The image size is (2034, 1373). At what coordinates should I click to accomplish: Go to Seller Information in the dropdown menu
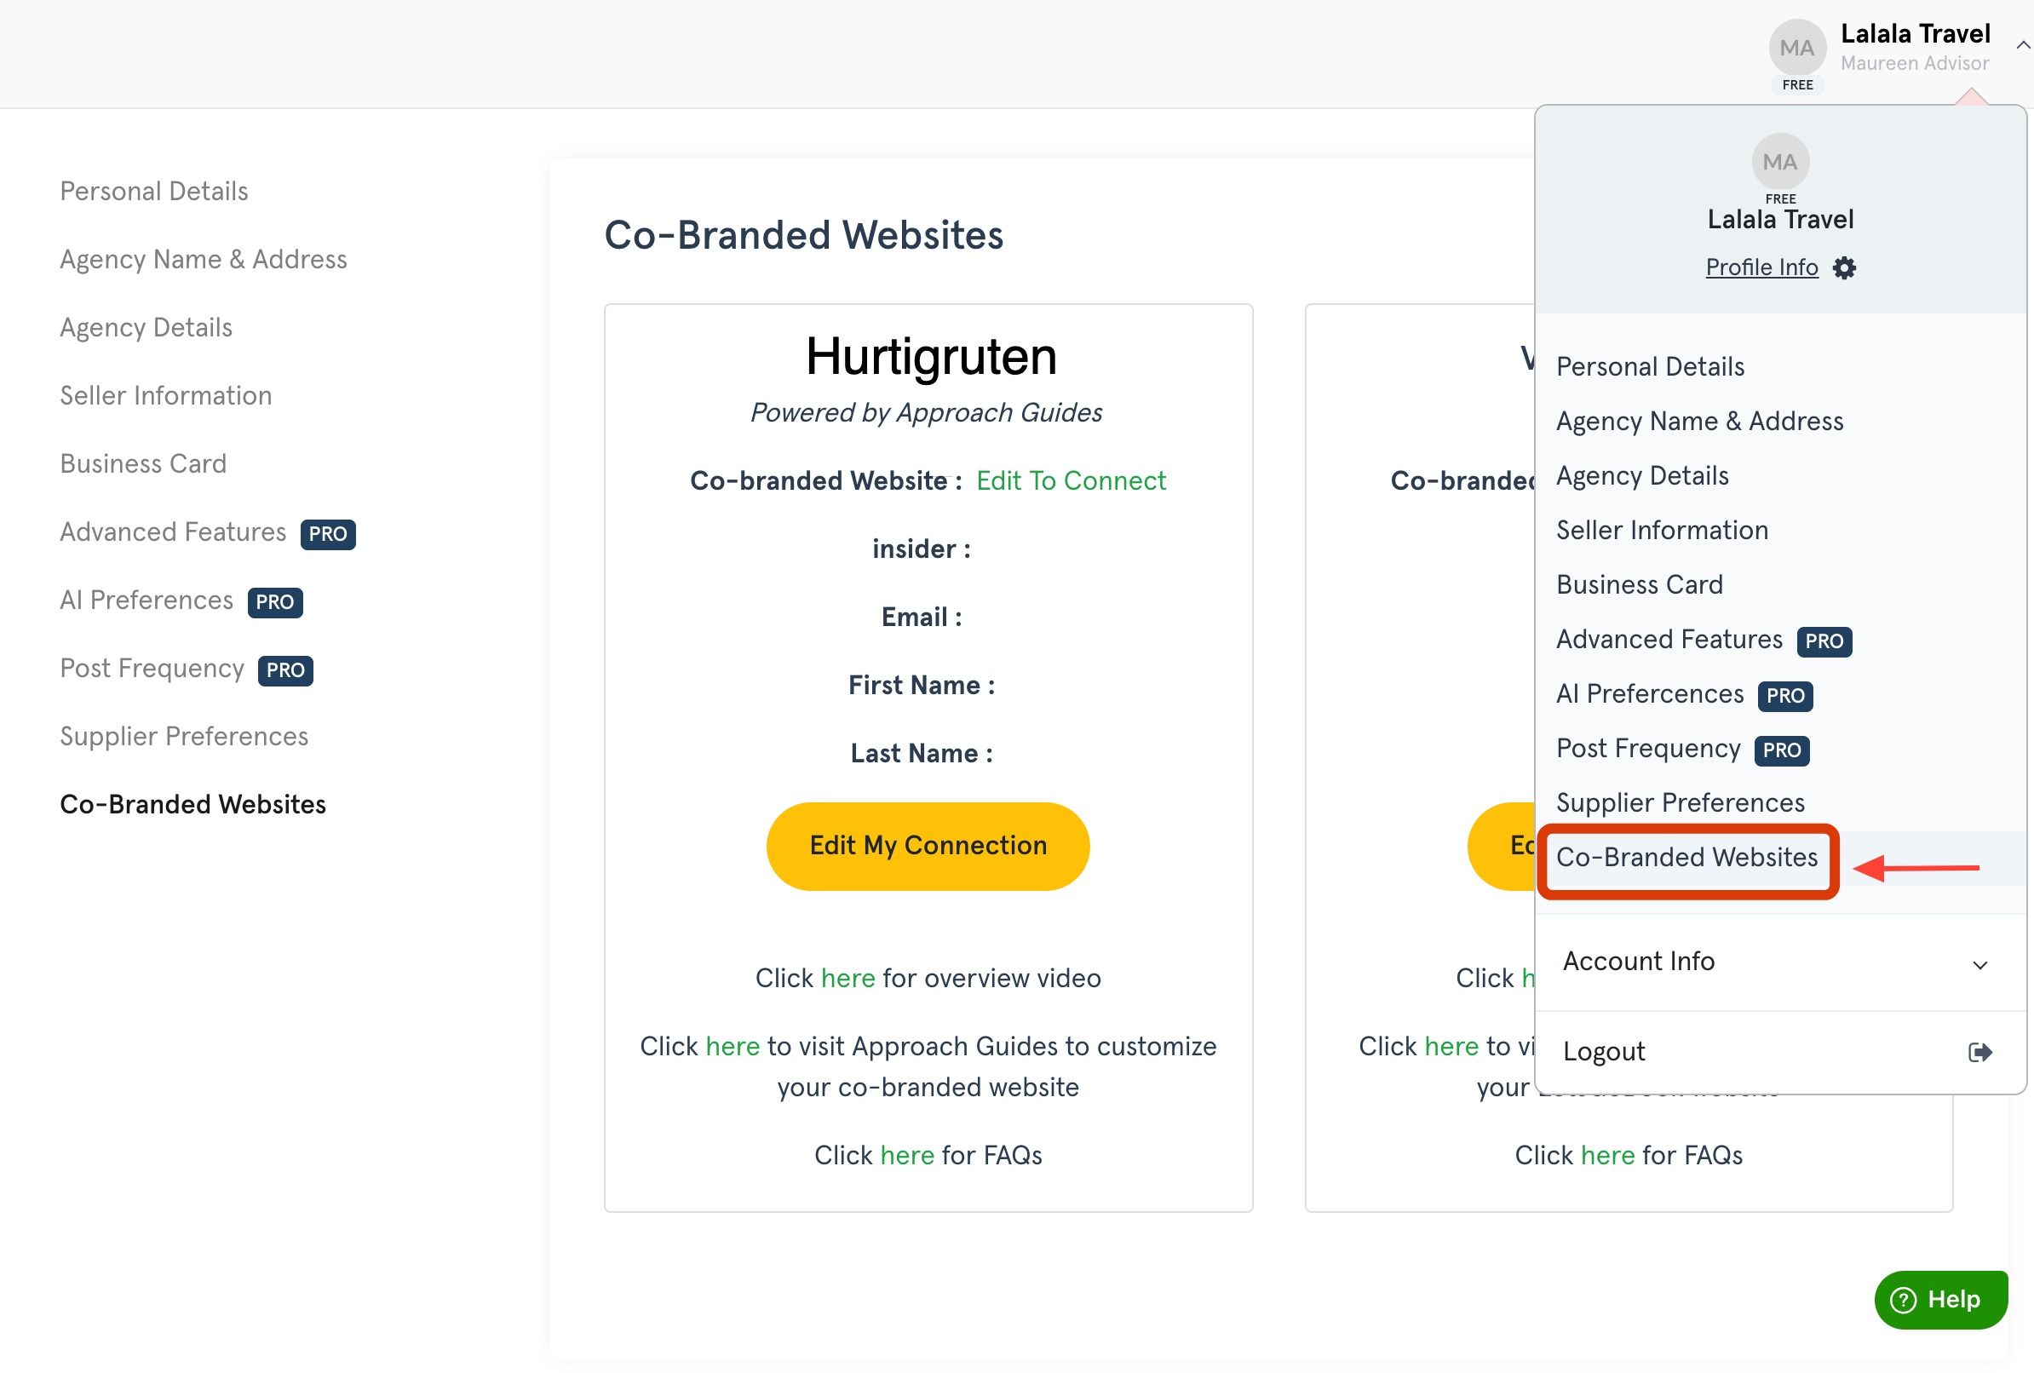[1661, 531]
